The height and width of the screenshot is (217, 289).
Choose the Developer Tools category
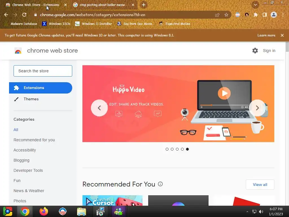click(x=28, y=170)
